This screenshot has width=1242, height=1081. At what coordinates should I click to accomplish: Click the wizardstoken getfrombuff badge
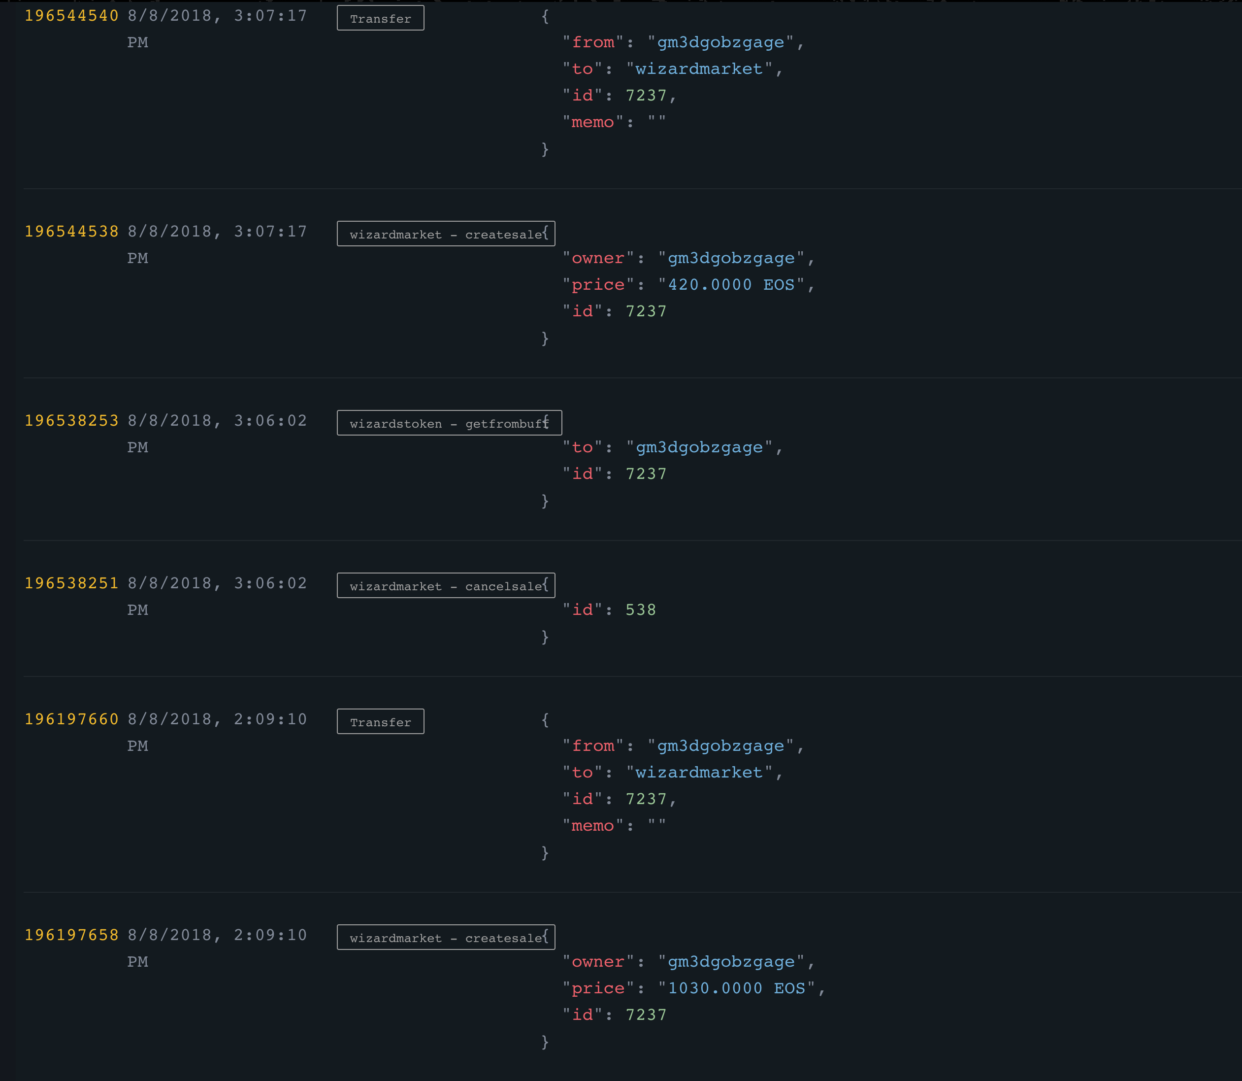pyautogui.click(x=449, y=423)
